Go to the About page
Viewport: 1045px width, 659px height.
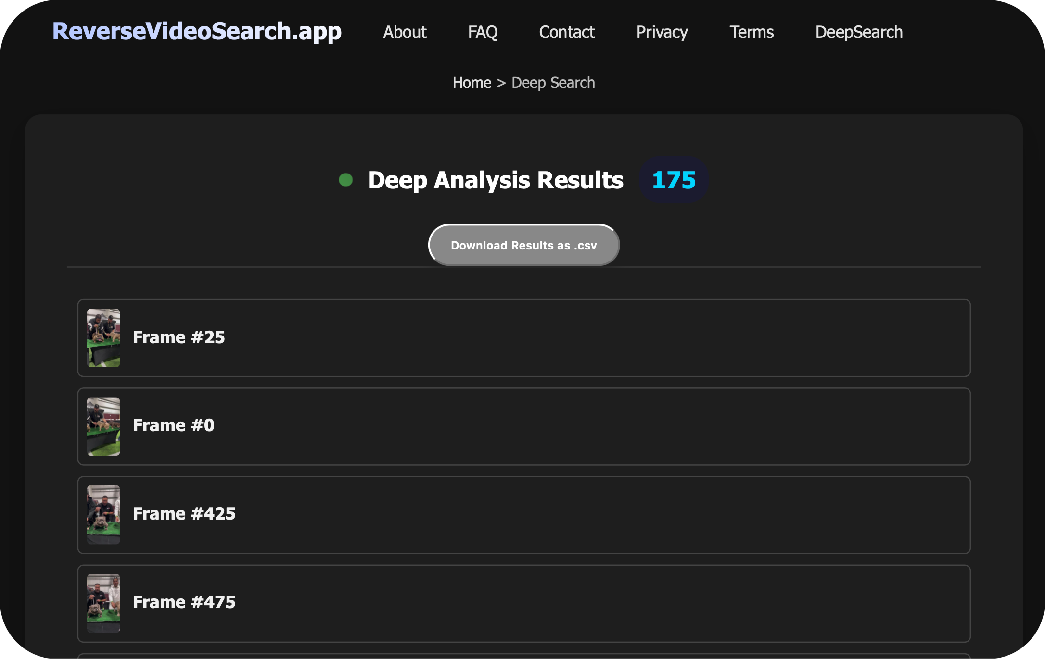point(405,32)
